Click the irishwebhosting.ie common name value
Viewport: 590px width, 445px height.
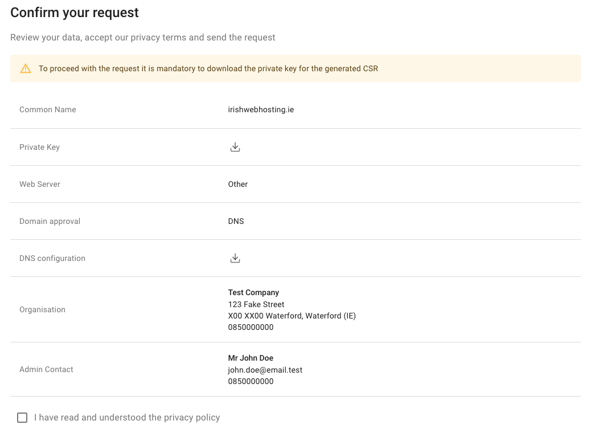261,109
